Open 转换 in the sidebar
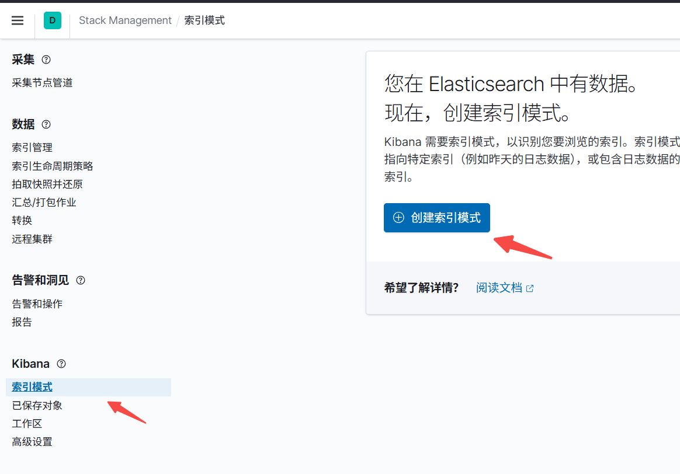Screen dimensions: 680x474 click(22, 221)
